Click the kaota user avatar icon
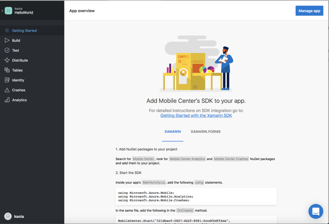Screen dimensions: 329x224 point(8,216)
